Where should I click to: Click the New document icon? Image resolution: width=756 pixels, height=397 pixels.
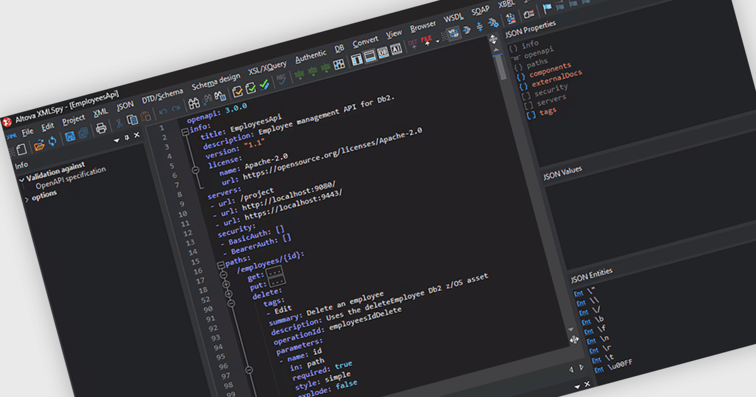(21, 149)
